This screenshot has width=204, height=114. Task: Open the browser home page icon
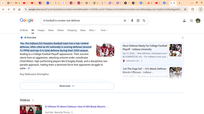pyautogui.click(x=20, y=9)
